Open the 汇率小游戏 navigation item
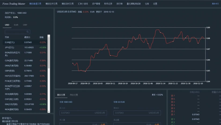The height and width of the screenshot is (125, 221). point(83,4)
